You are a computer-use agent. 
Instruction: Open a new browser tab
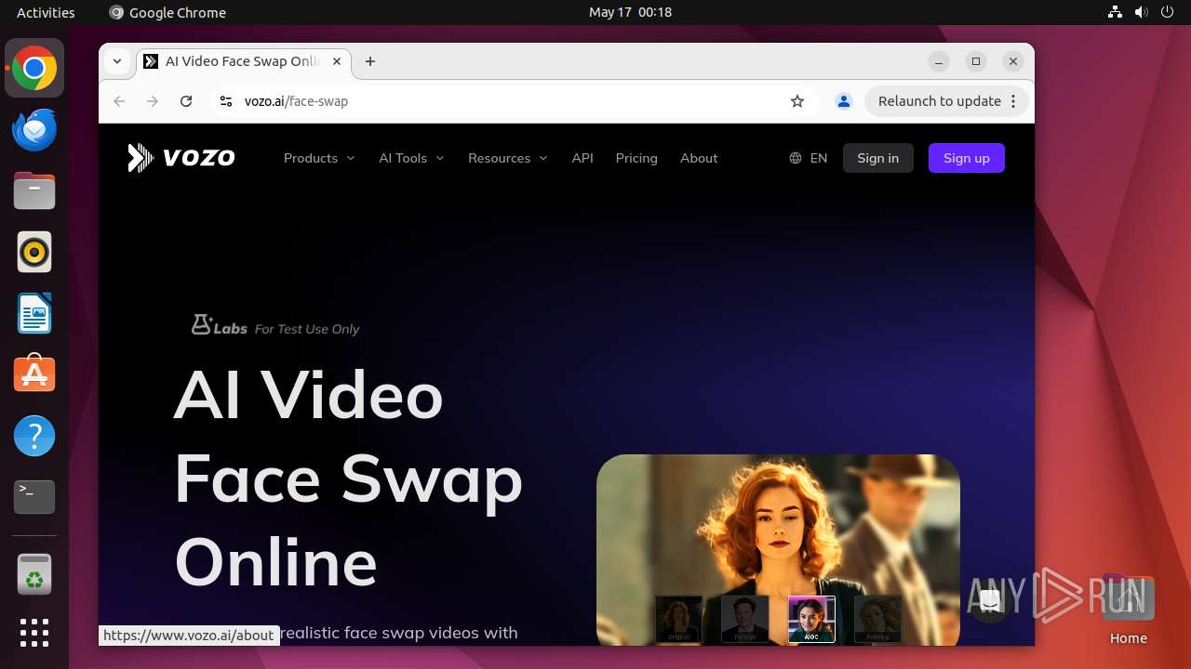(x=370, y=61)
